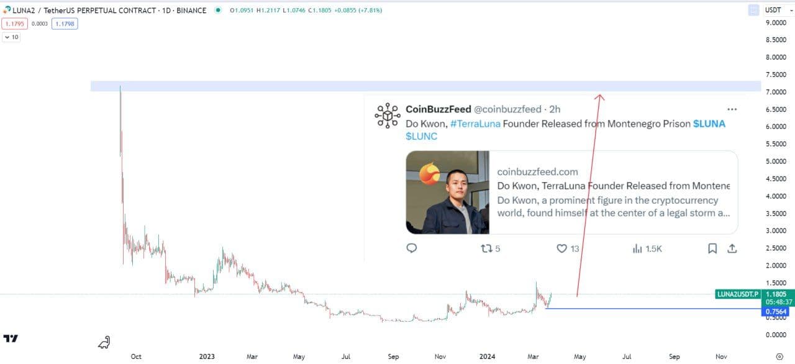This screenshot has width=795, height=364.
Task: Click the TradingView logo icon
Action: point(11,339)
